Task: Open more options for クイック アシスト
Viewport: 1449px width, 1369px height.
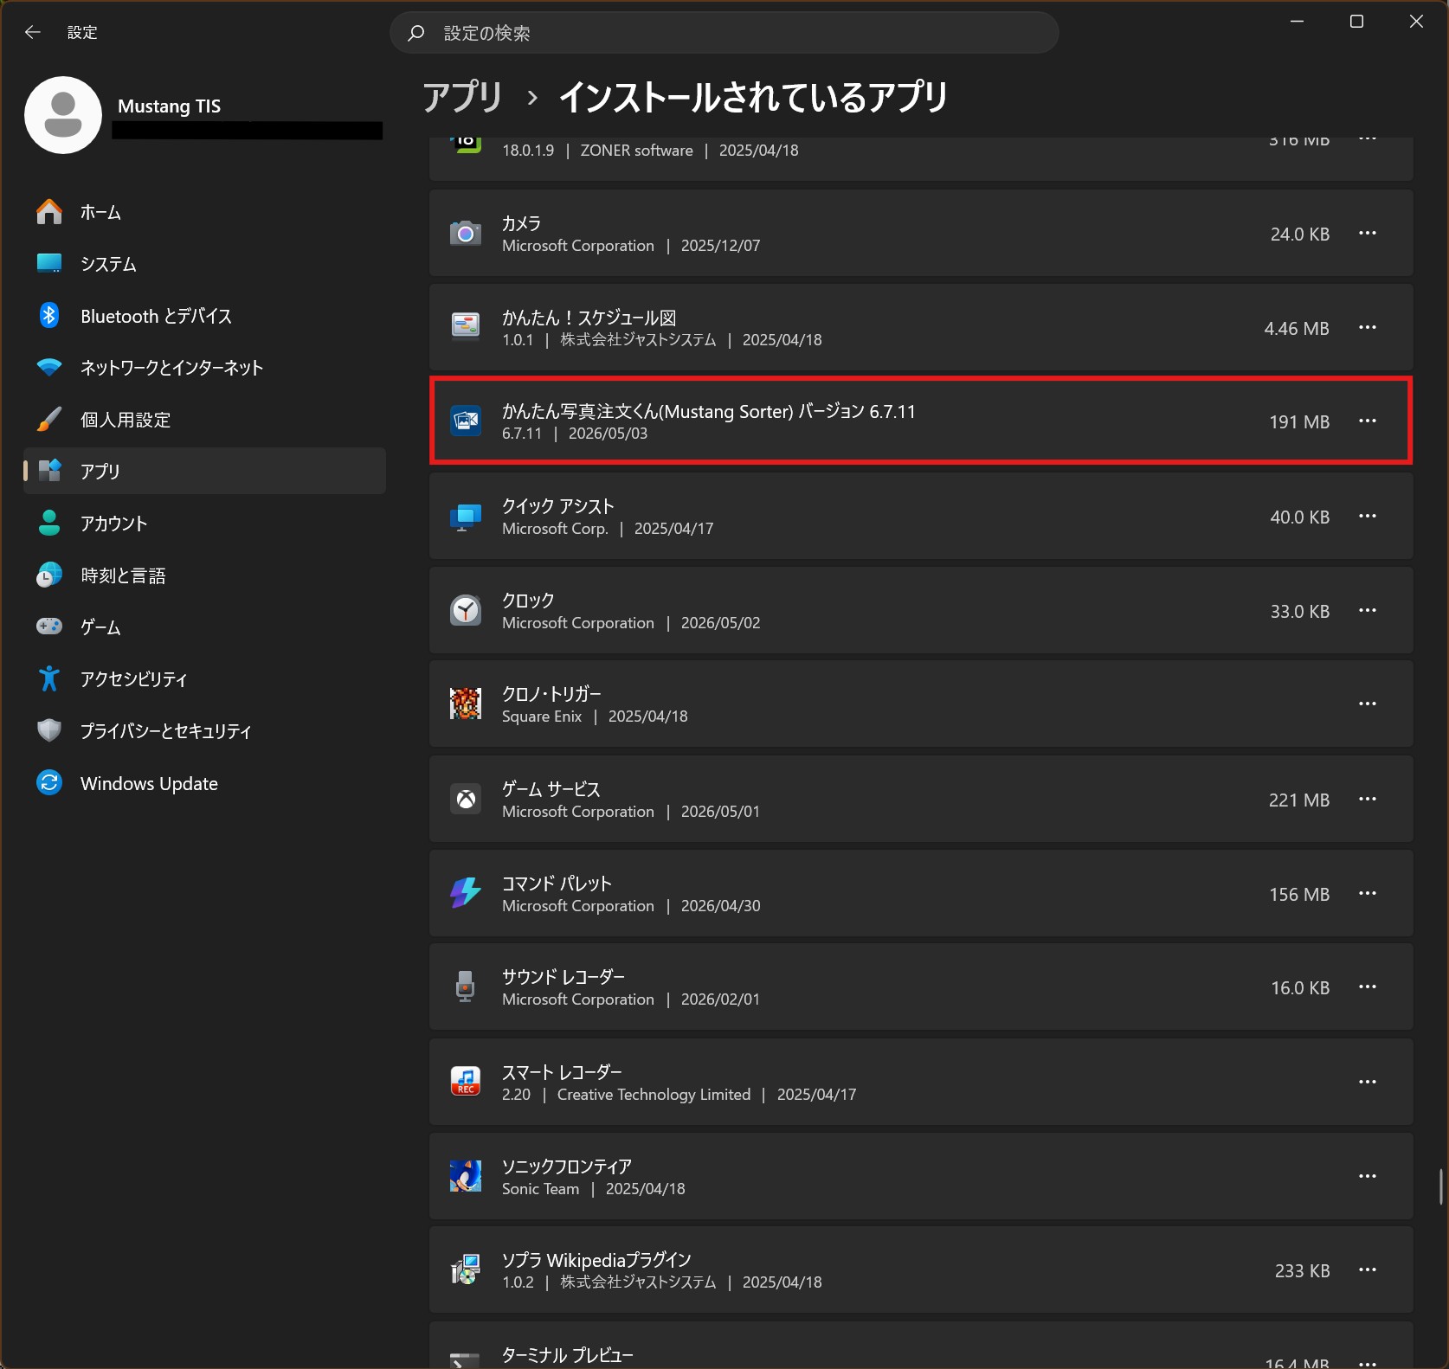Action: tap(1368, 516)
